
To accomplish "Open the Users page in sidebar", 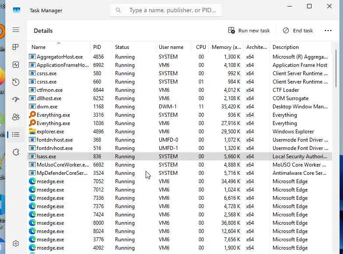I will coord(16,117).
